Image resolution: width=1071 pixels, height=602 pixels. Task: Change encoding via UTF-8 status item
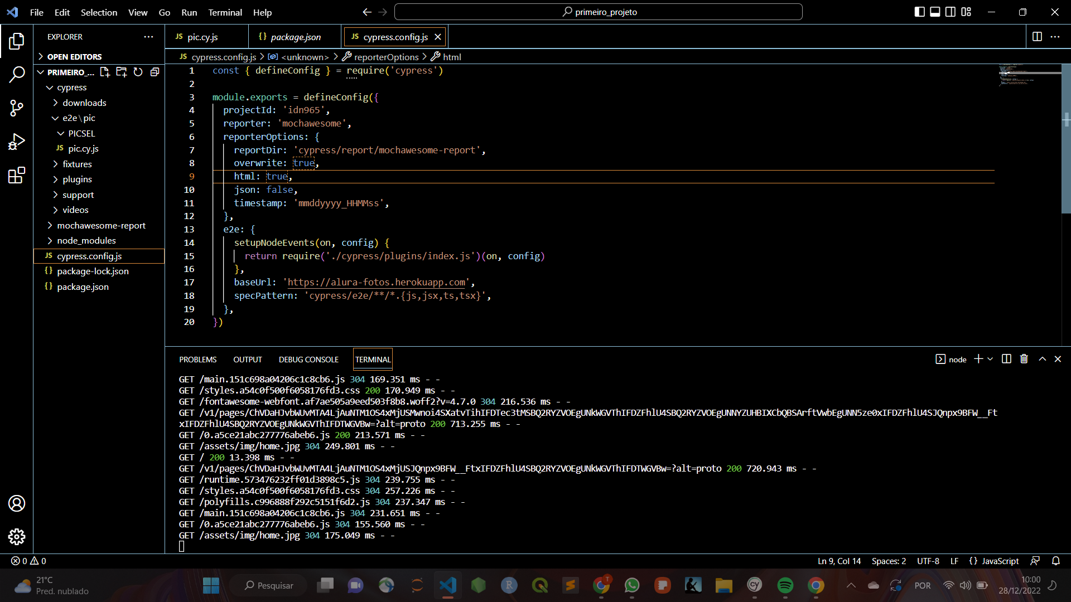(x=928, y=561)
